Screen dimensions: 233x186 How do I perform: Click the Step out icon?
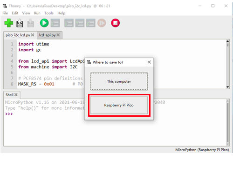click(x=91, y=23)
